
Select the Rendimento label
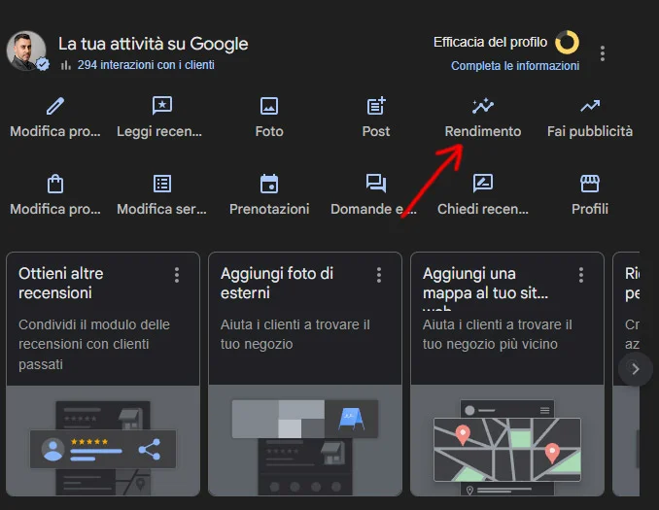pos(483,131)
